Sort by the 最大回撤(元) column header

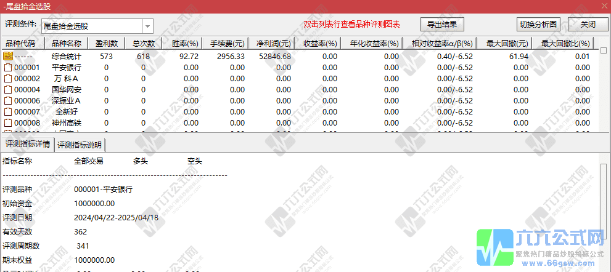(x=504, y=44)
